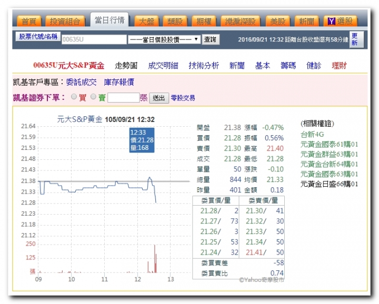Viewport: 379px width, 304px height.
Task: Switch to the 投資組合 tab
Action: tap(65, 21)
